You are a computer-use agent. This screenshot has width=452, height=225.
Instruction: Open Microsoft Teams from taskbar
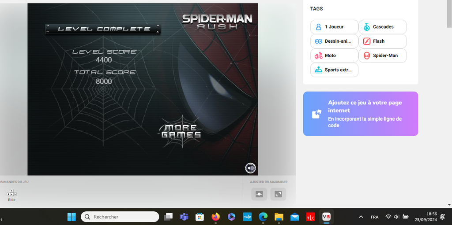point(184,217)
